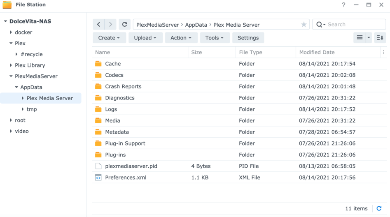Open the Create dropdown menu
The width and height of the screenshot is (390, 217).
click(x=109, y=38)
